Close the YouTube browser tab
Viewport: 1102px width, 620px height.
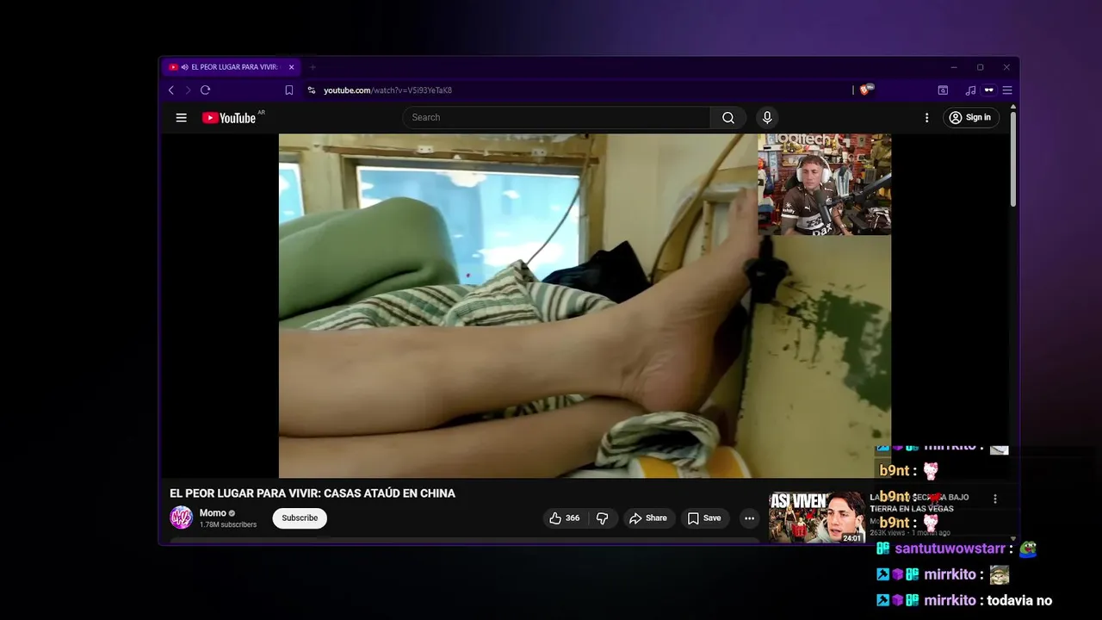point(292,67)
